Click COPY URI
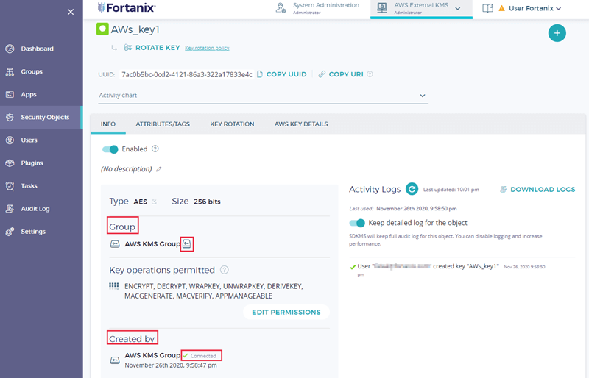Image resolution: width=589 pixels, height=378 pixels. point(341,74)
